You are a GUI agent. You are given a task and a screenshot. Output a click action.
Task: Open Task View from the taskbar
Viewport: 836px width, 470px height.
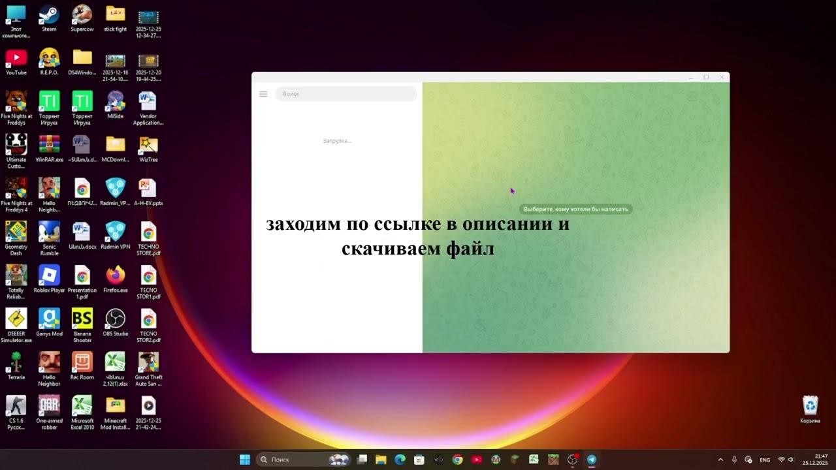362,460
